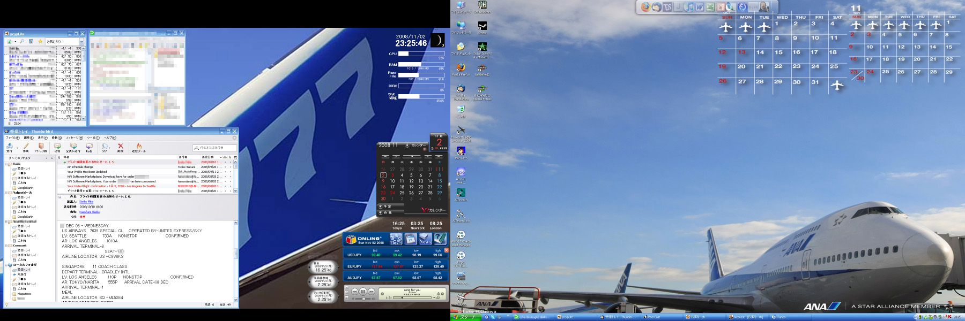Click magnifier search icon in pcypLite toolbar
Viewport: 965px width, 321px height.
tap(23, 41)
